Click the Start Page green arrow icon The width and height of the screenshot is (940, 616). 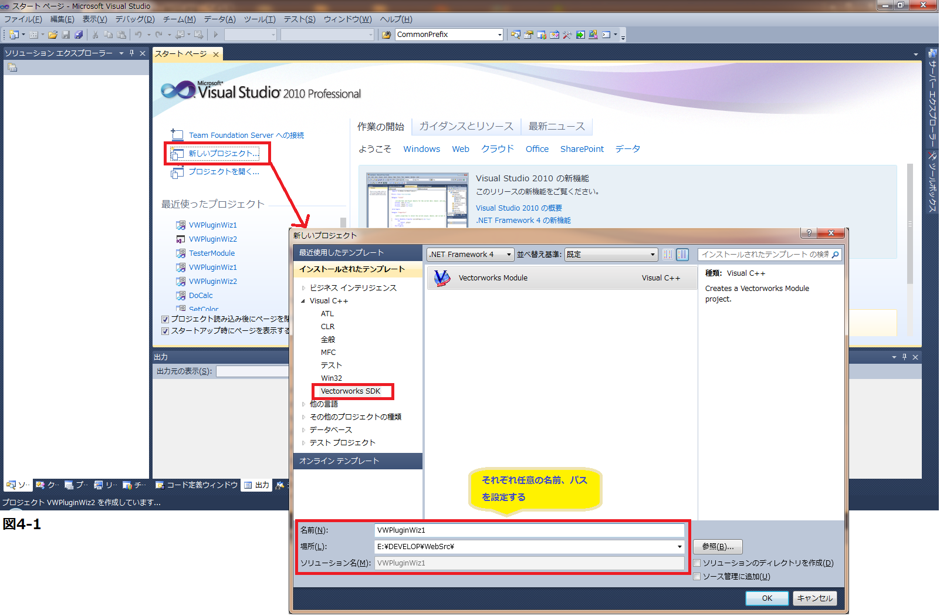point(580,35)
